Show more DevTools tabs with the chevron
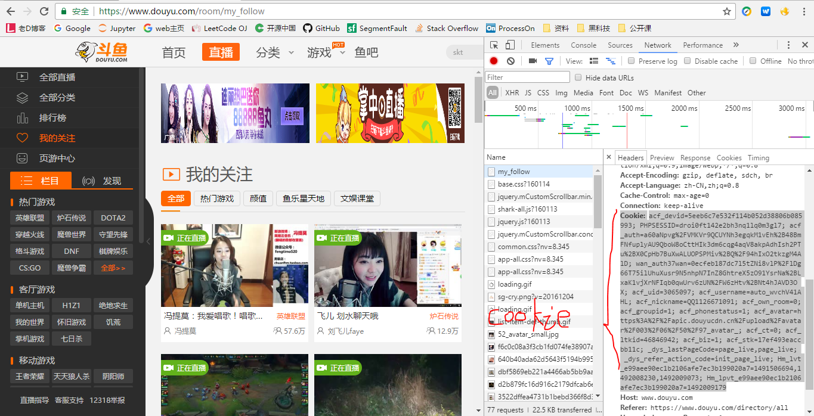Screen dimensions: 814x416 [736, 45]
